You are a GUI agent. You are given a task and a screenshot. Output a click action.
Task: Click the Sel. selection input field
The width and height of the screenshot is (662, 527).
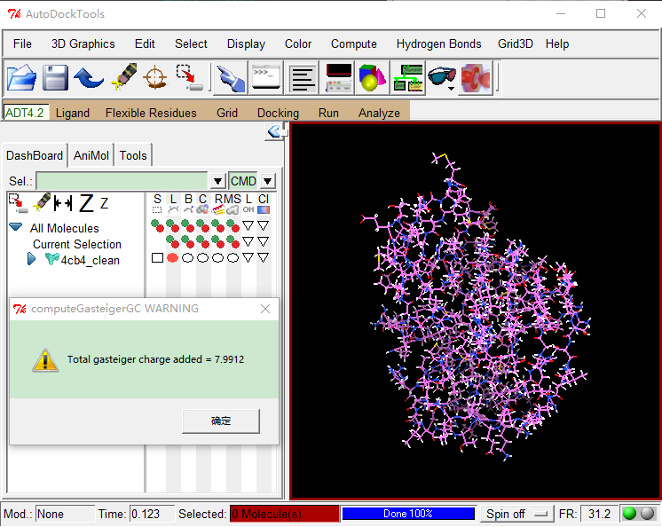[122, 181]
